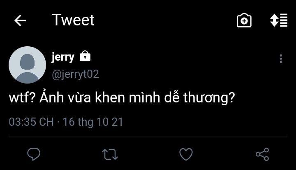296x170 pixels.
Task: Click the date 16 thg 10 21
Action: 93,122
